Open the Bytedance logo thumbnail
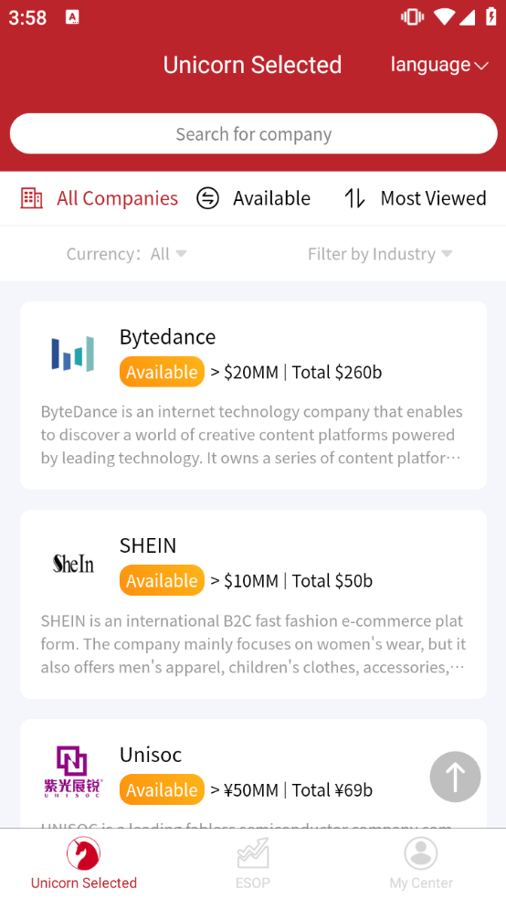506x899 pixels. click(73, 354)
